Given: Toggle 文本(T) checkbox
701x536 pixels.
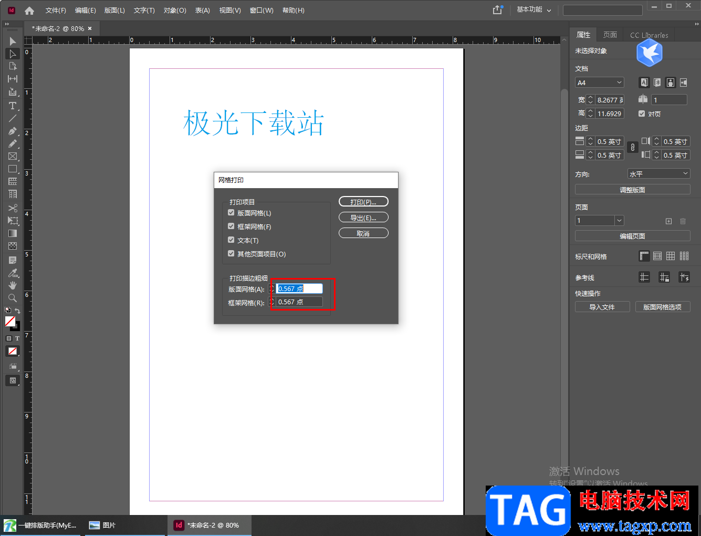Looking at the screenshot, I should pyautogui.click(x=231, y=240).
